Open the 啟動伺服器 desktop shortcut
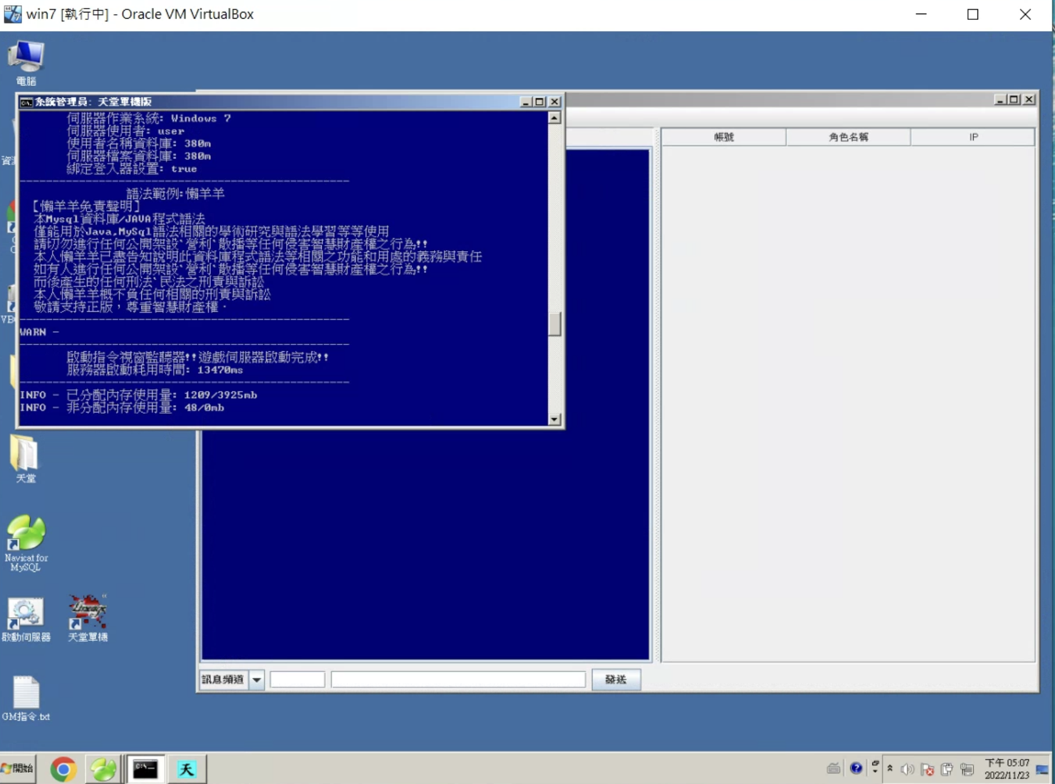 [x=26, y=619]
